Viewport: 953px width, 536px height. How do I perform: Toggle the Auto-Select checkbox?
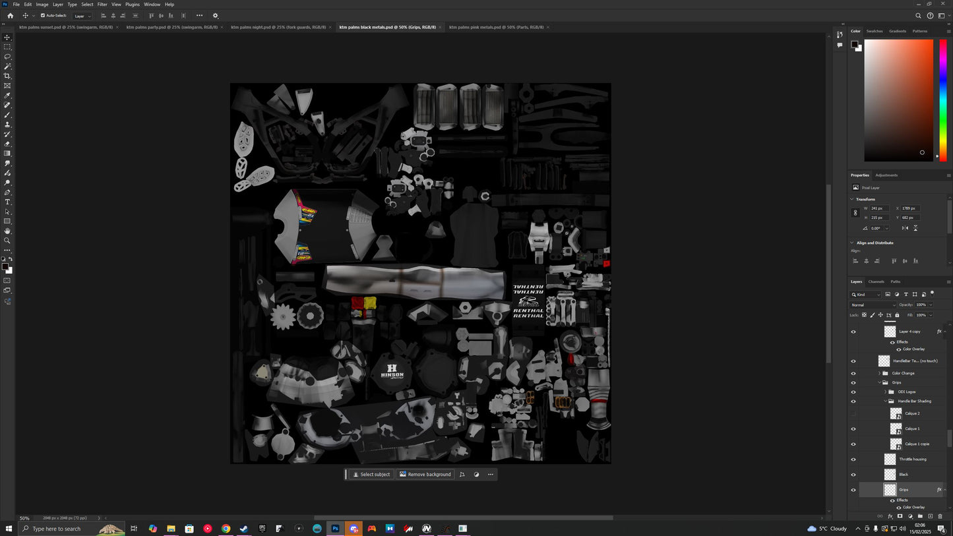point(44,16)
